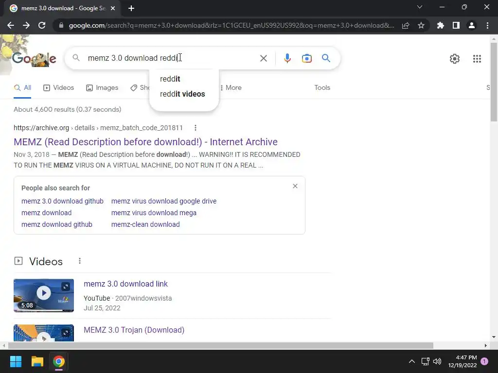Go to Google home via the logo
The image size is (498, 373).
(34, 59)
